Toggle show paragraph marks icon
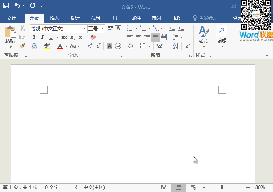 coord(188,46)
